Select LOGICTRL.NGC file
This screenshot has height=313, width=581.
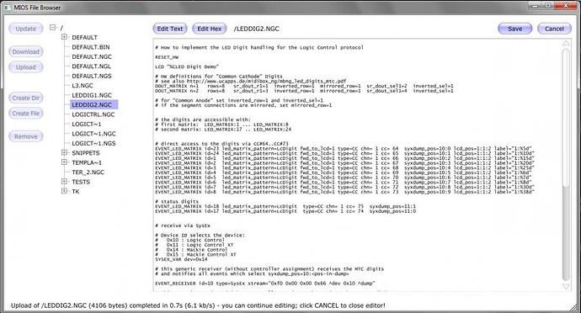coord(93,114)
